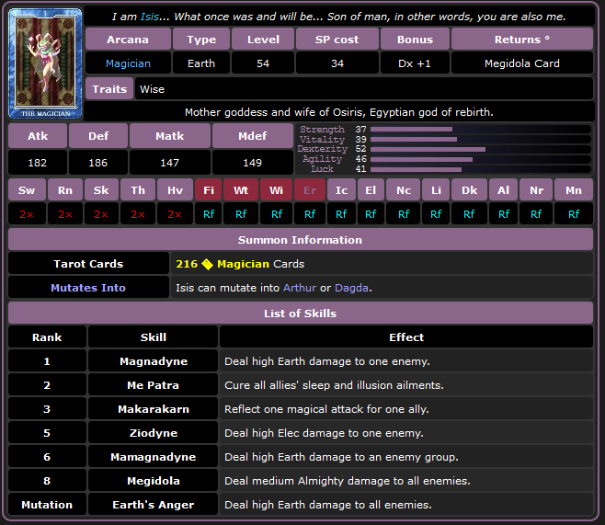Image resolution: width=605 pixels, height=525 pixels.
Task: Click the Effect column header
Action: pyautogui.click(x=406, y=337)
